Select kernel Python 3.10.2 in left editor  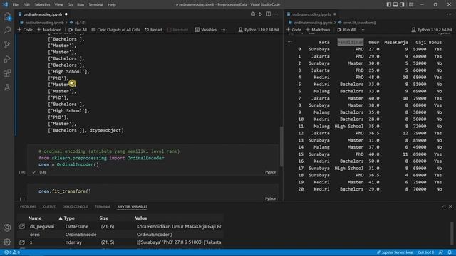click(x=259, y=30)
